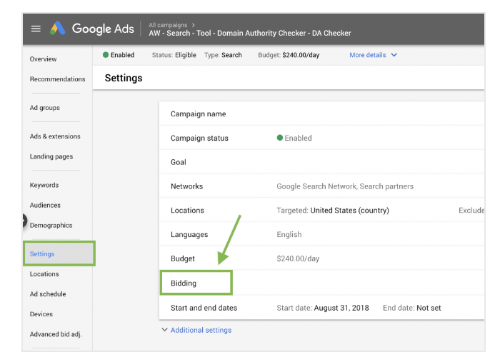The height and width of the screenshot is (362, 495).
Task: Open Devices in sidebar
Action: tap(41, 314)
